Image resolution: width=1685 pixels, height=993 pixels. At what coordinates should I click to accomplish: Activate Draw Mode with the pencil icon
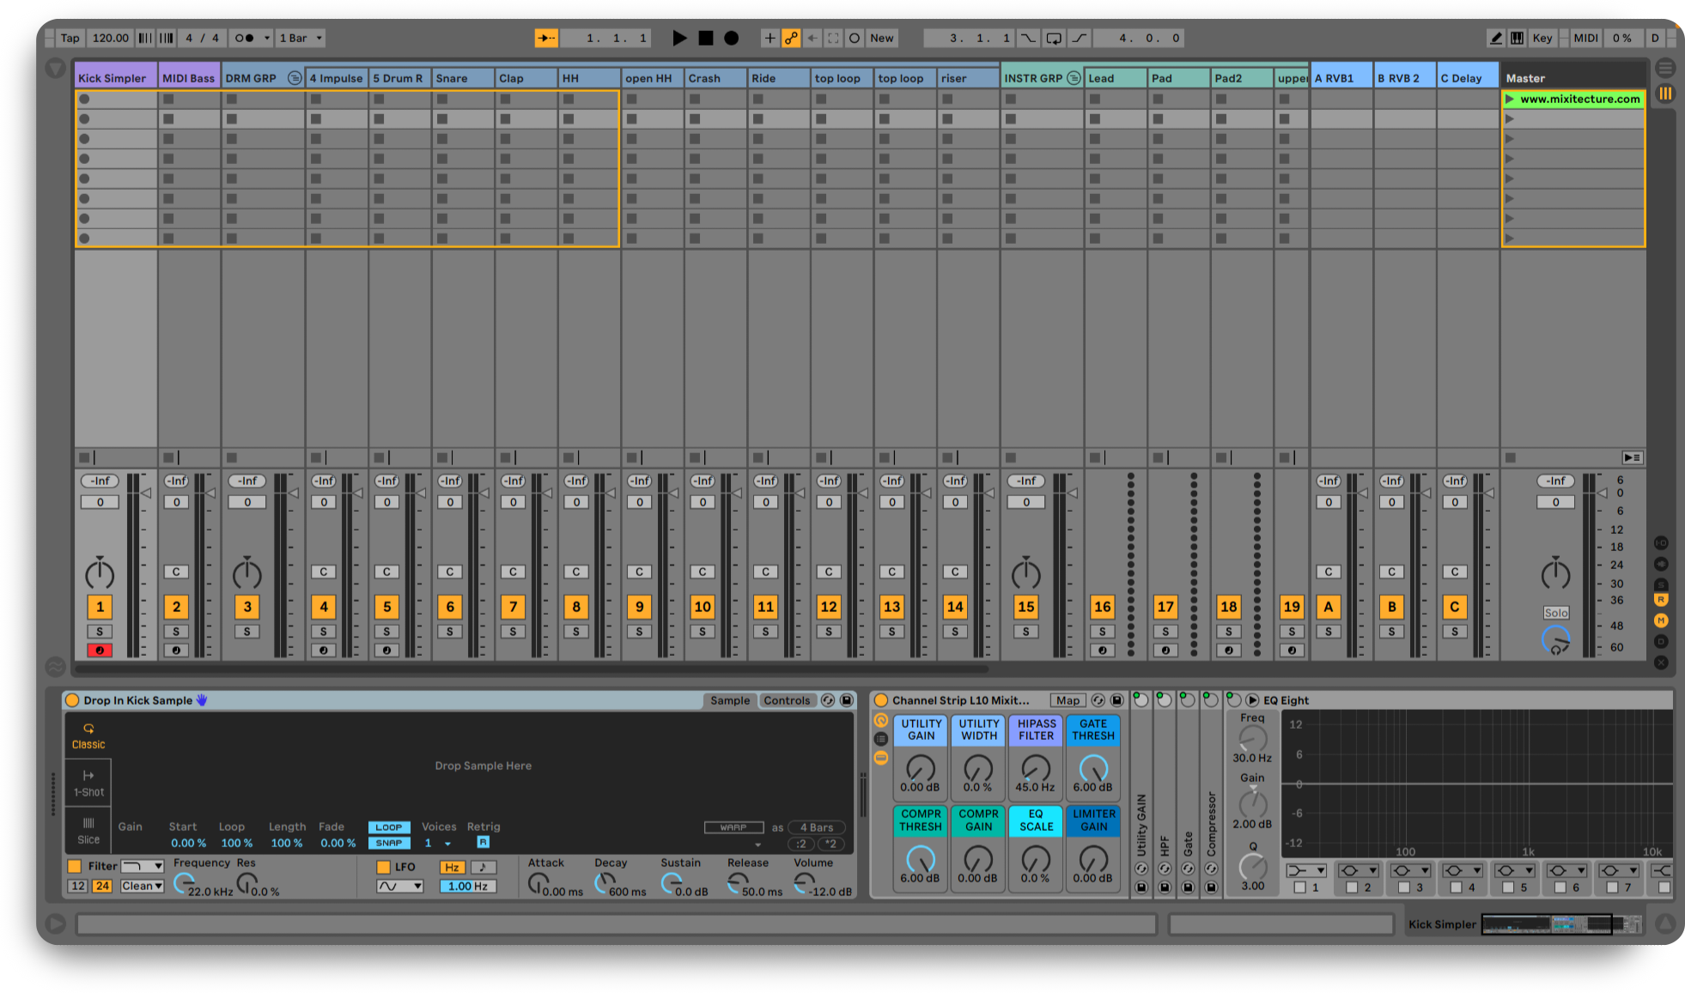[1495, 38]
